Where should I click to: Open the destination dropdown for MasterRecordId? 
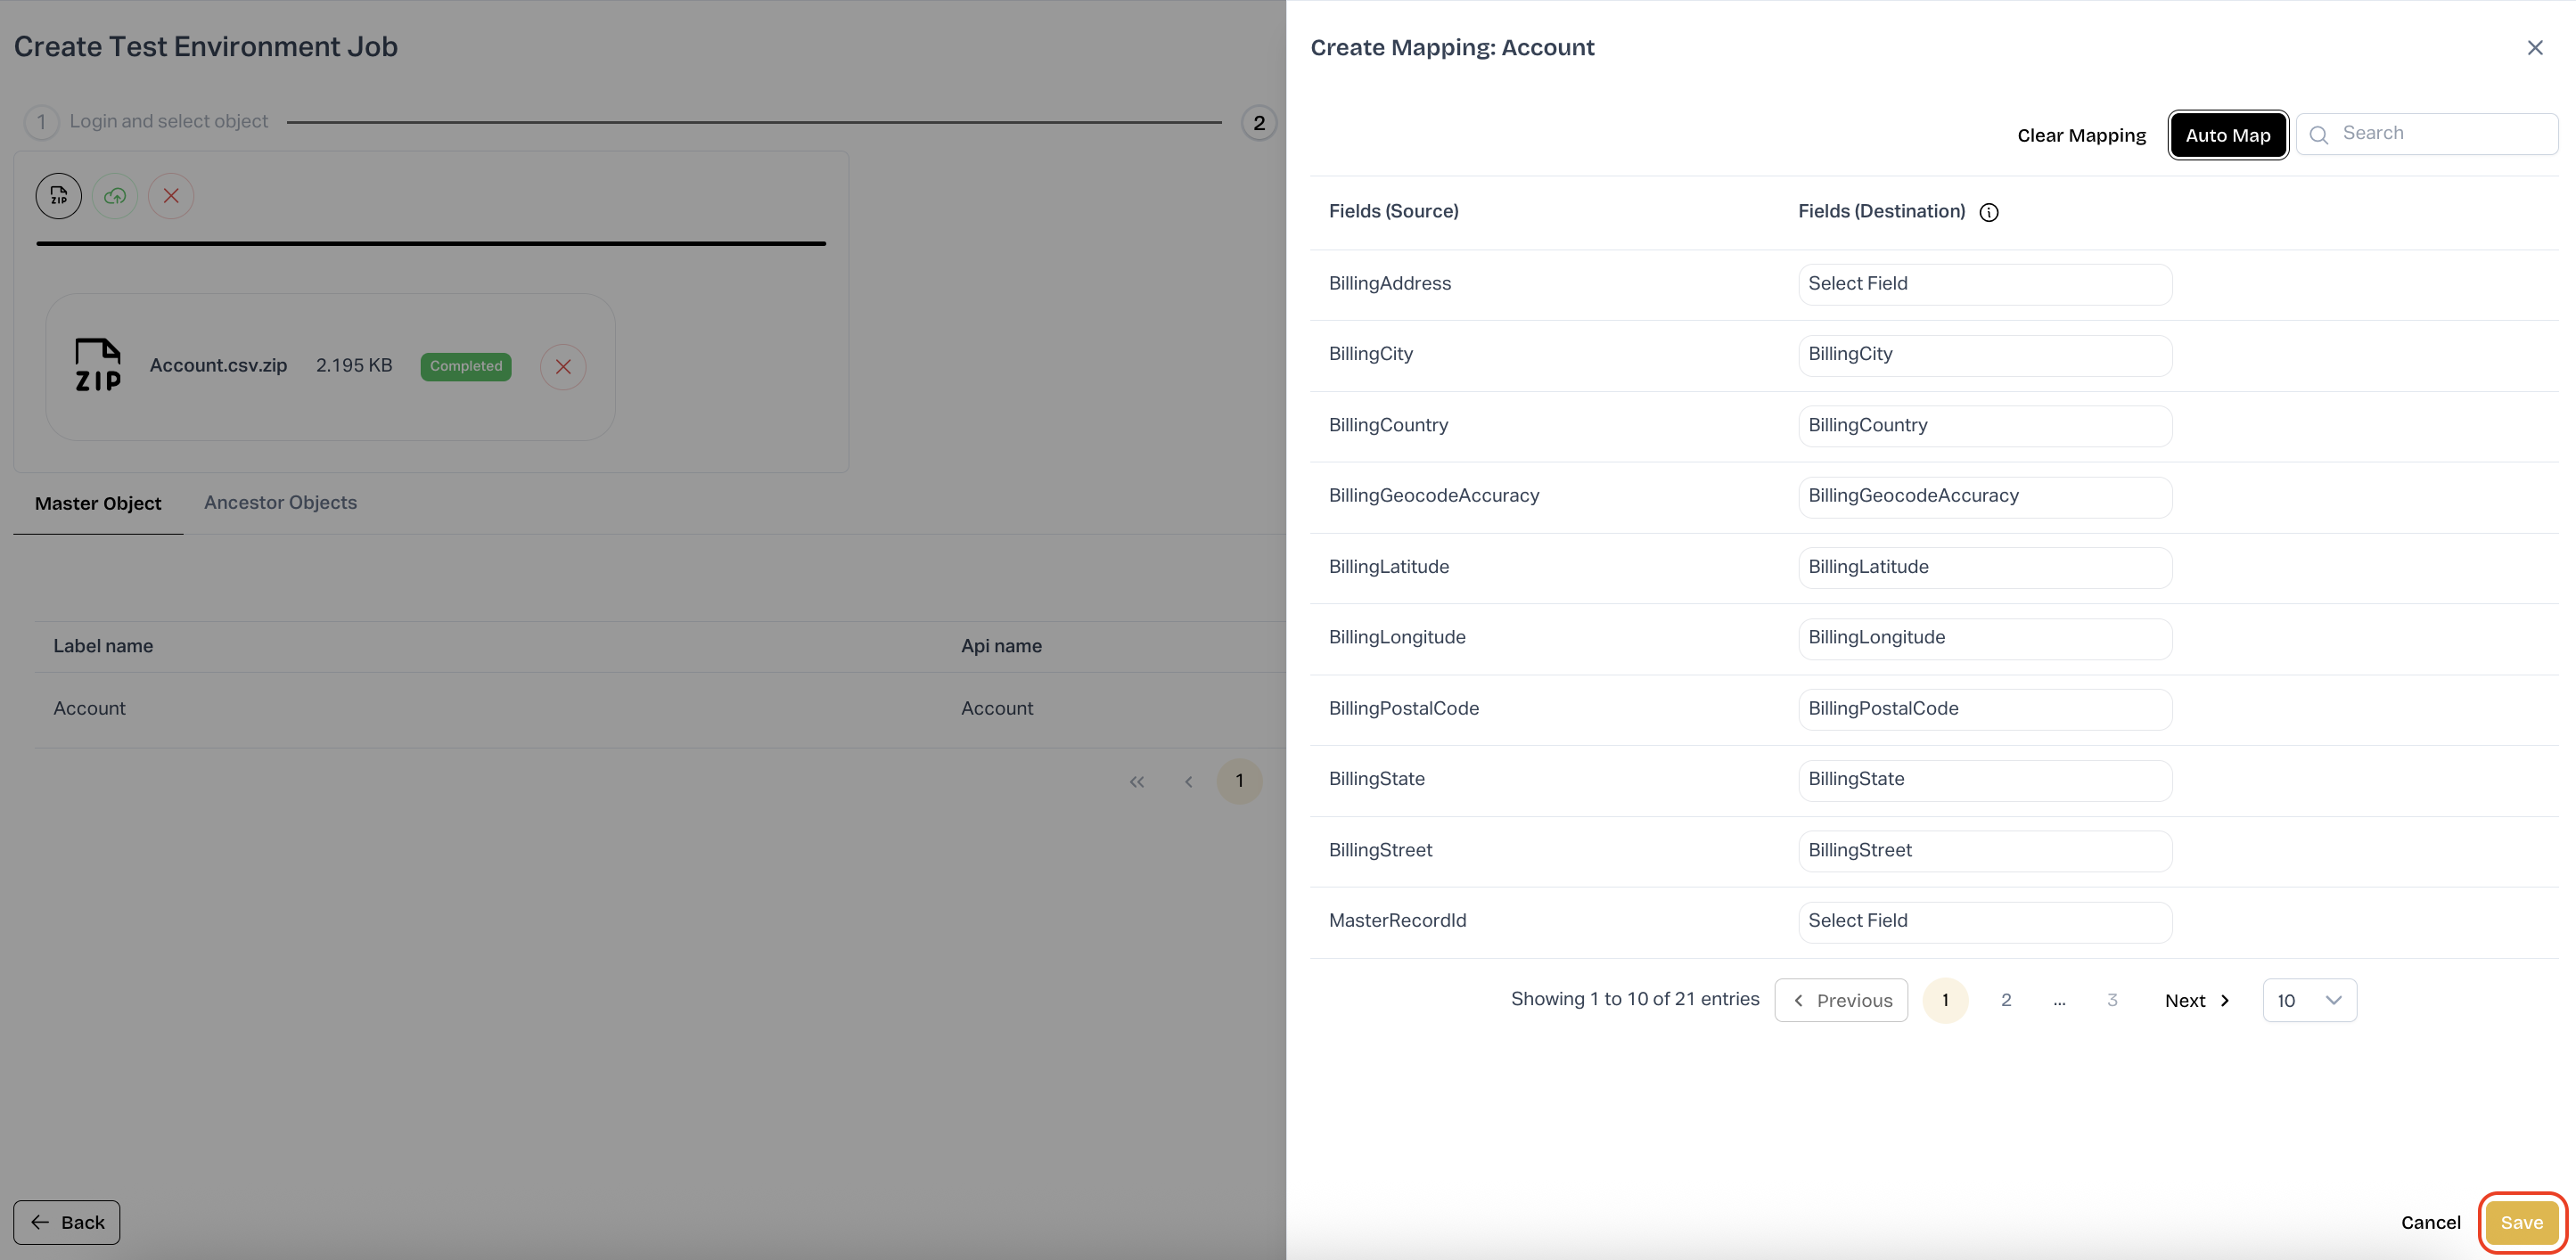1984,921
